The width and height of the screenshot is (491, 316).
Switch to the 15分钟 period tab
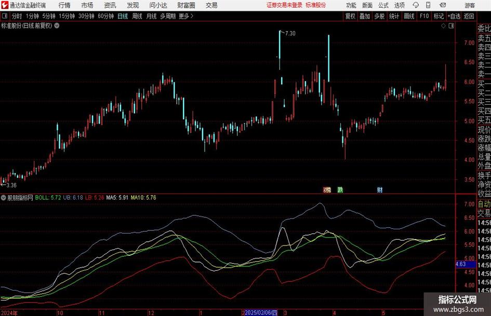(x=67, y=16)
